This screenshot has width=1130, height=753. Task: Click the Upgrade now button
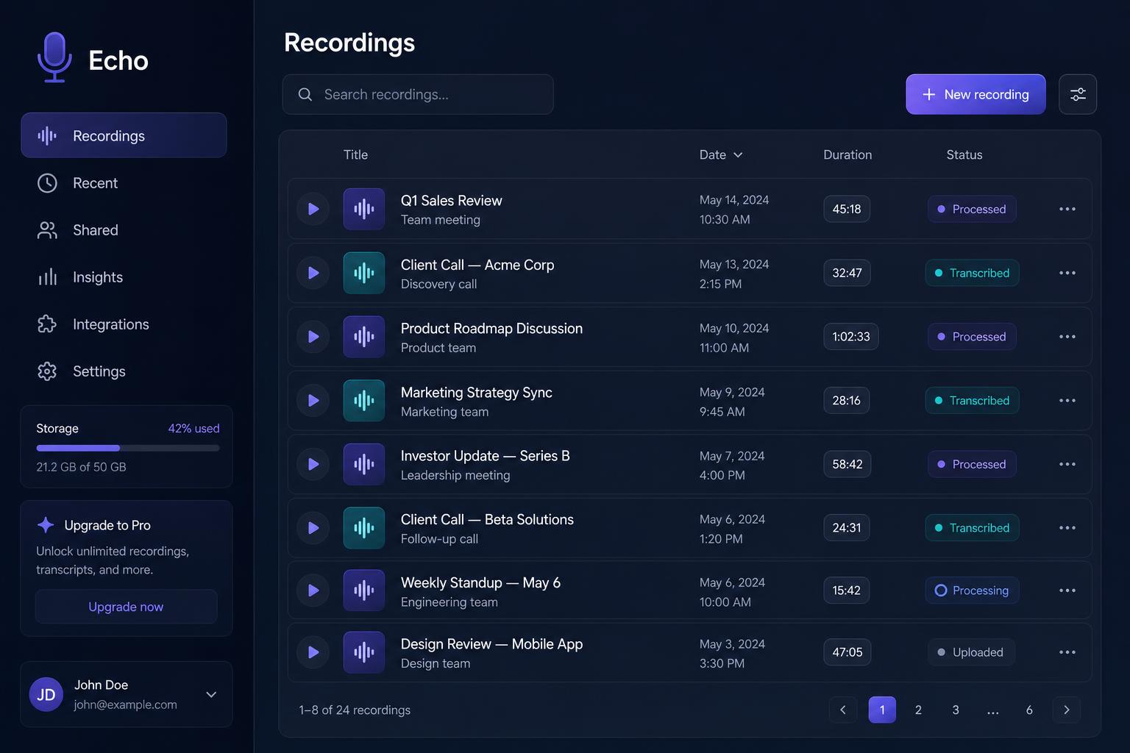pos(127,607)
